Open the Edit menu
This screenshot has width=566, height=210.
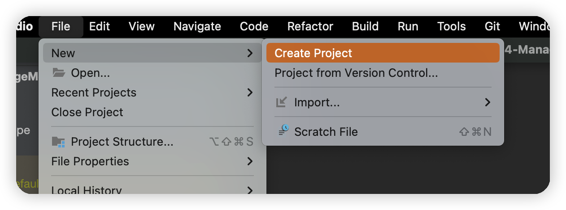[x=100, y=26]
